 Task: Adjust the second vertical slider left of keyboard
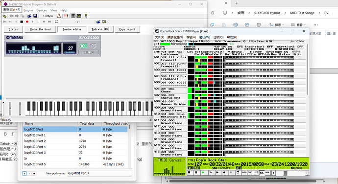(20, 109)
